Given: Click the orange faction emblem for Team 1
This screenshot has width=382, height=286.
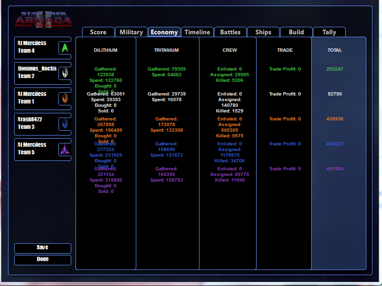Looking at the screenshot, I should [x=65, y=99].
